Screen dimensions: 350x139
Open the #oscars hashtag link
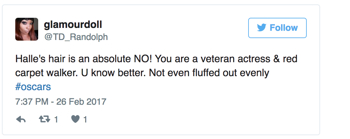pyautogui.click(x=33, y=87)
